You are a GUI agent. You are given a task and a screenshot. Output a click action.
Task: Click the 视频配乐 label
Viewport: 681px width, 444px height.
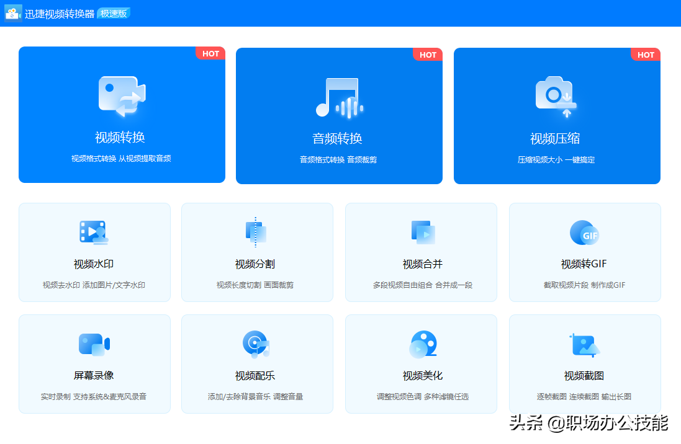click(x=255, y=375)
